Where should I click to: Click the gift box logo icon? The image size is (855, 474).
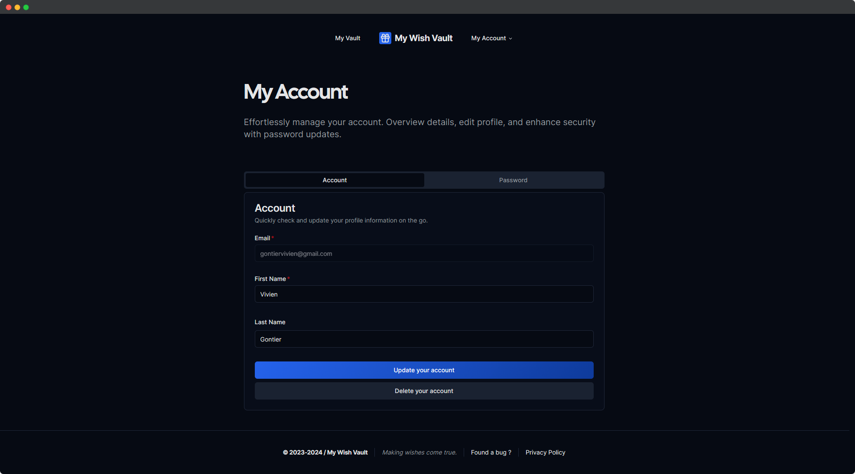tap(385, 38)
